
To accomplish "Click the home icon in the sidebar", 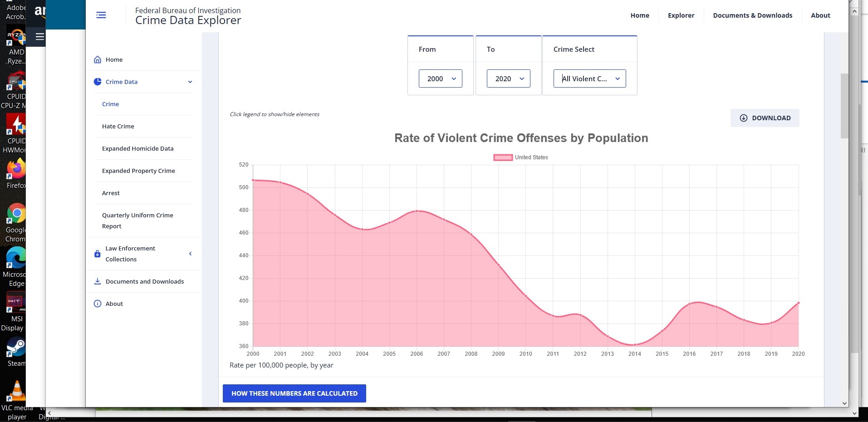I will coord(97,59).
